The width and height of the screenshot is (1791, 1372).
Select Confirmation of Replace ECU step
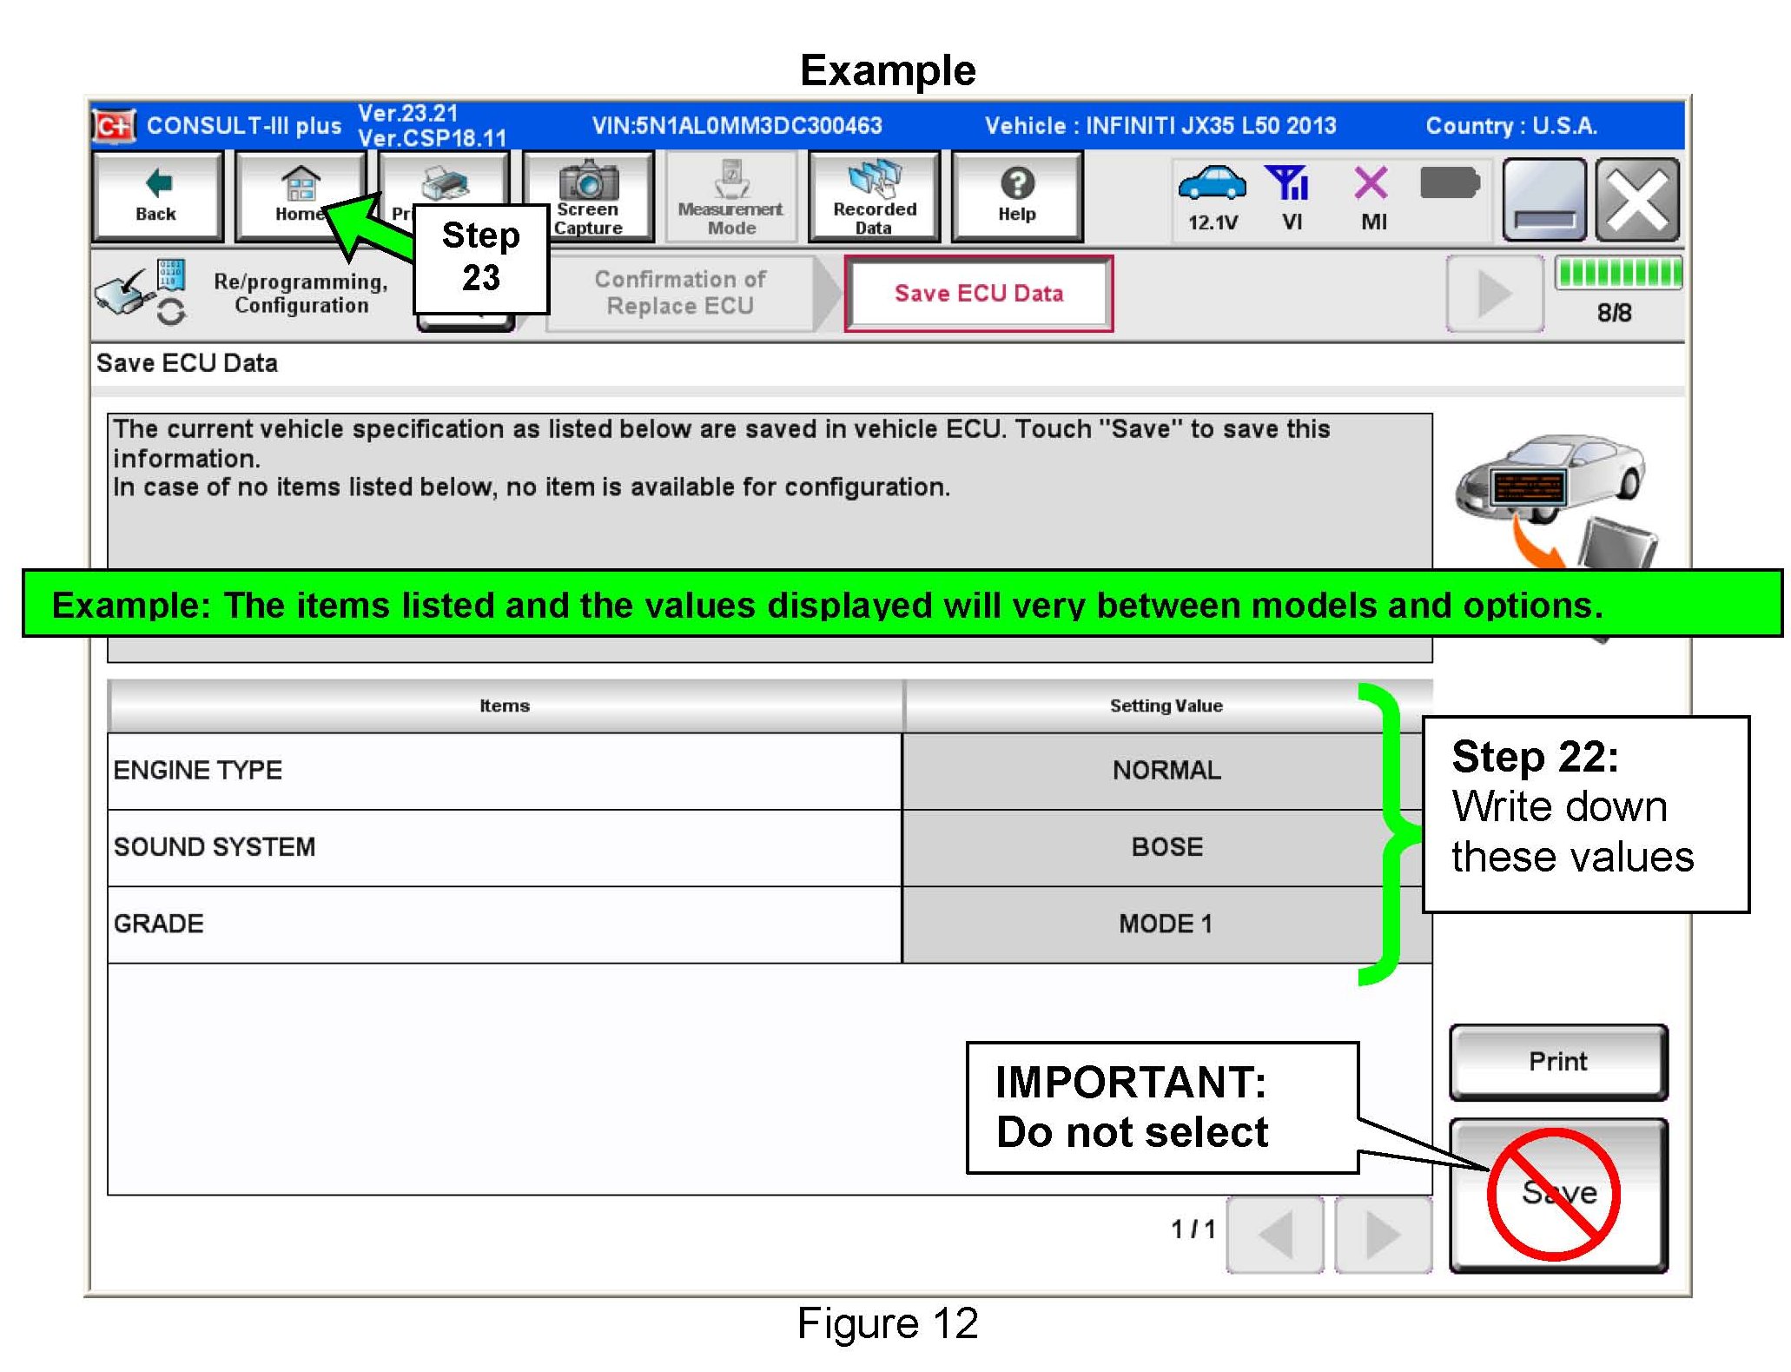(x=681, y=293)
